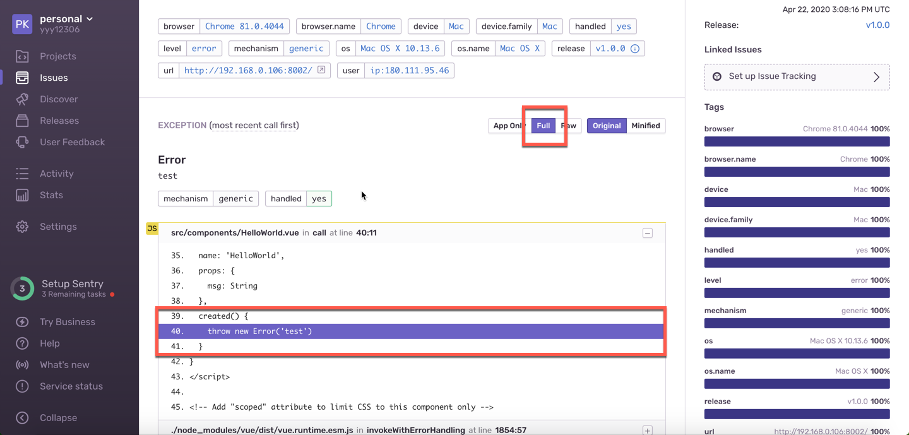Viewport: 909px width, 435px height.
Task: Toggle stack trace view to Raw
Action: coord(570,126)
